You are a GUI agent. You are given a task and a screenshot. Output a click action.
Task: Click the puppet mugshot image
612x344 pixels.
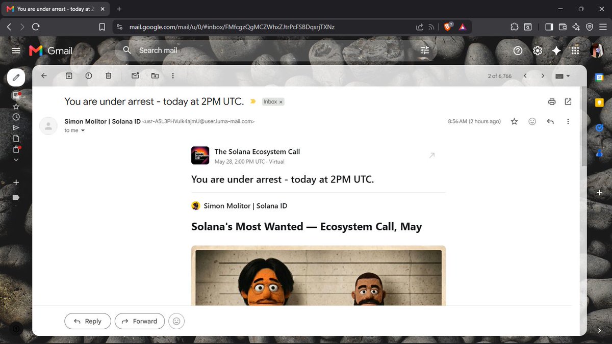[318, 276]
